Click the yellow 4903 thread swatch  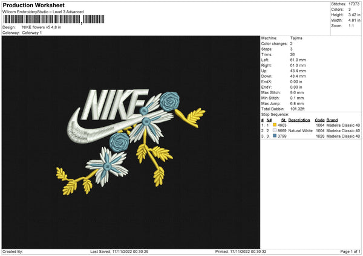click(275, 125)
